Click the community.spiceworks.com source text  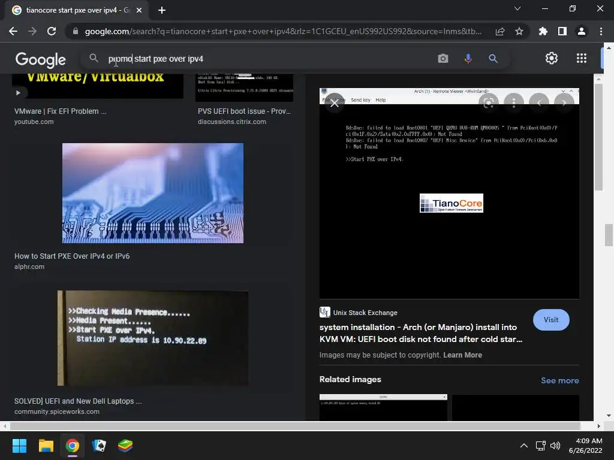pyautogui.click(x=57, y=411)
